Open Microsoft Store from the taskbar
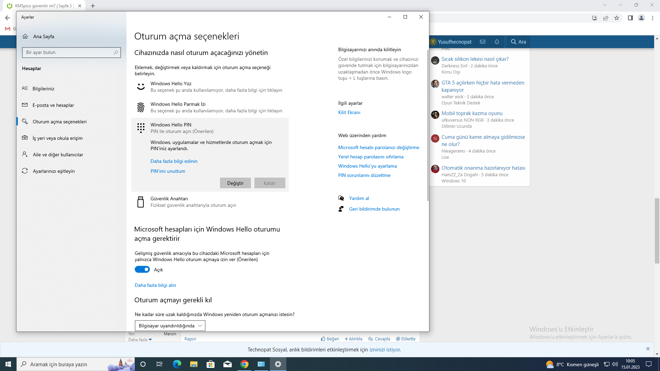This screenshot has height=371, width=660. [x=210, y=364]
